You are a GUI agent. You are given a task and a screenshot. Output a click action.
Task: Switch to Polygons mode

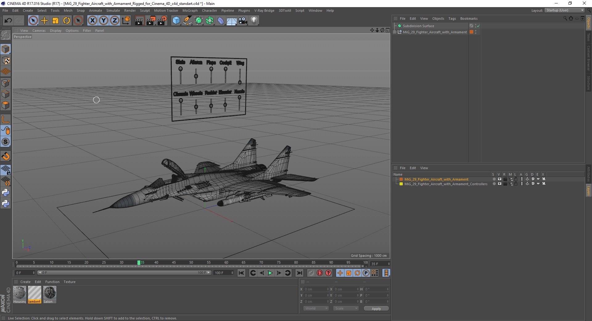coord(6,105)
